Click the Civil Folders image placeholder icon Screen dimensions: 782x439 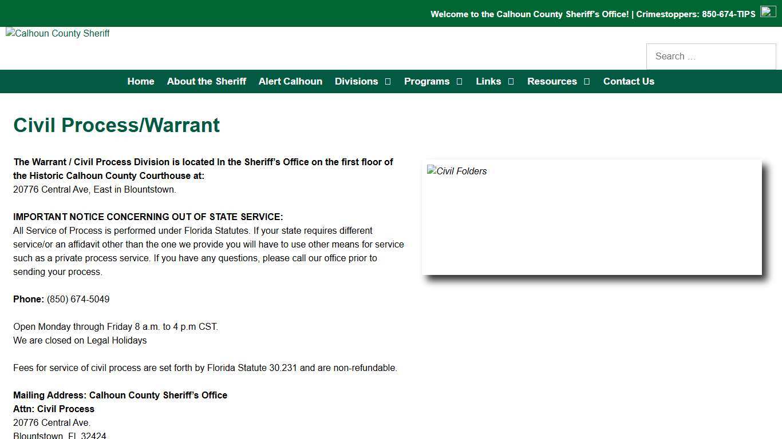click(x=431, y=171)
